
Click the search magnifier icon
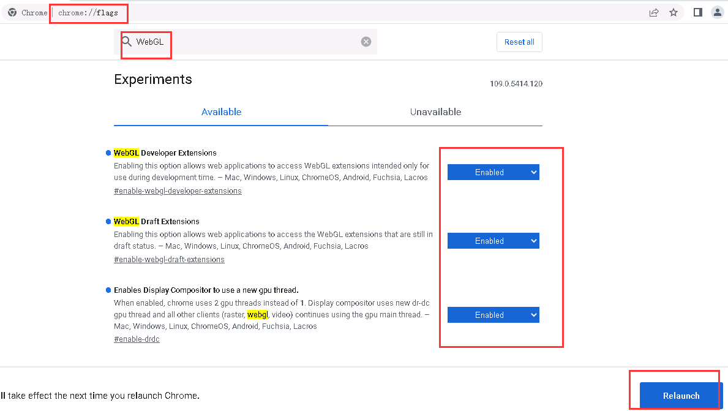(x=127, y=42)
